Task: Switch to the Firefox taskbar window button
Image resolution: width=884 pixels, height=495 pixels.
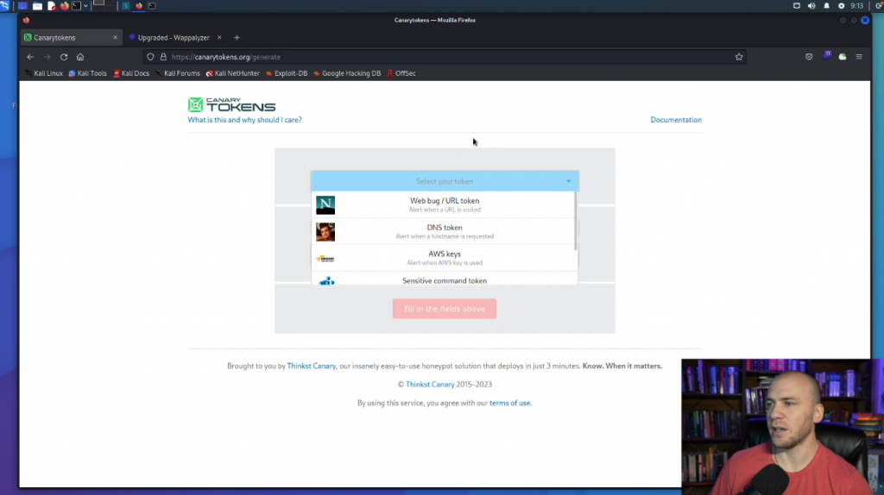Action: pos(139,6)
